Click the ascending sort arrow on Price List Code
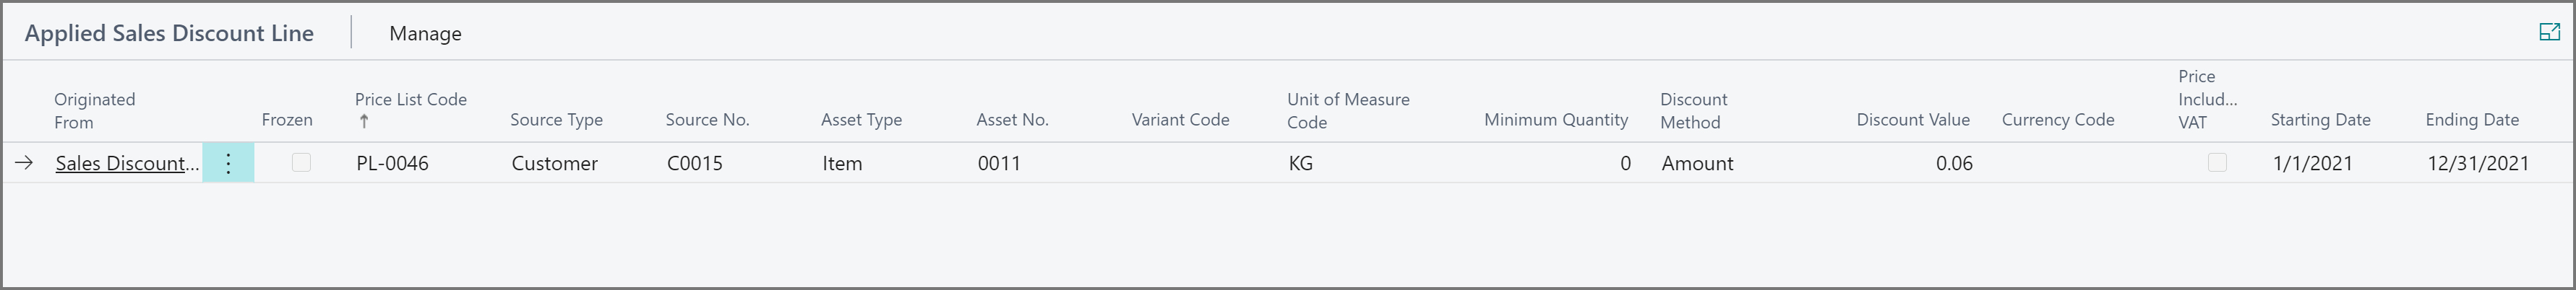The image size is (2576, 290). [x=364, y=122]
